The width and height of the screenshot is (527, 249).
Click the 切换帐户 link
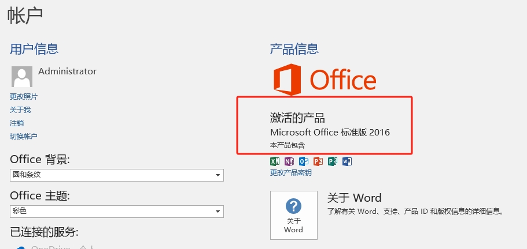click(24, 137)
